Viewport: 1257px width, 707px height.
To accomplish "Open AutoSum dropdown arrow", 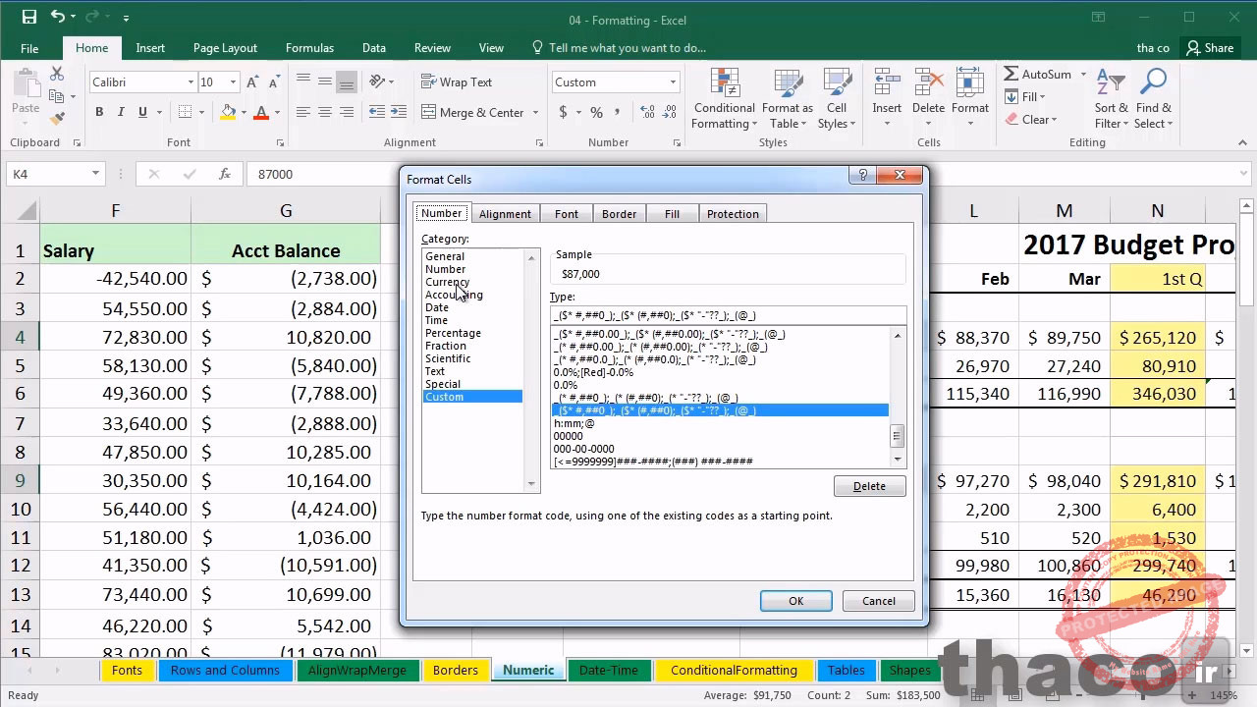I will [1084, 75].
